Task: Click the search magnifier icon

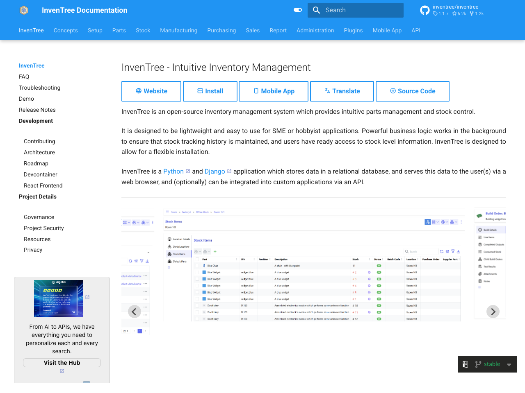Action: pos(316,10)
